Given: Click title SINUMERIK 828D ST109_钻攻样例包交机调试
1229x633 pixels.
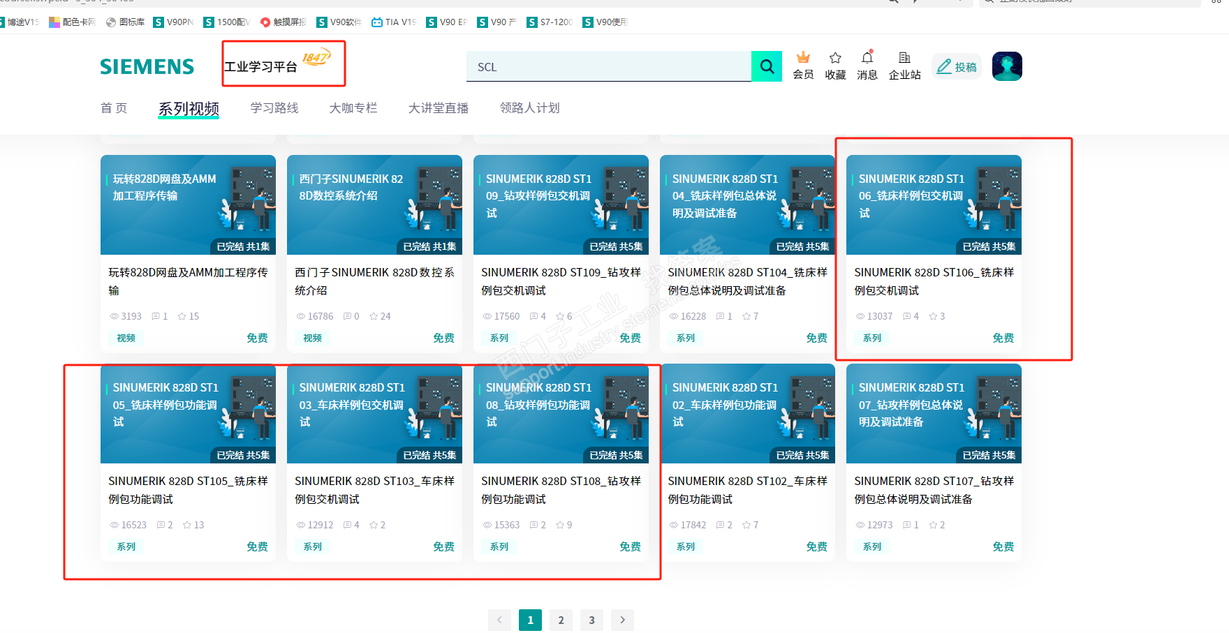Looking at the screenshot, I should pyautogui.click(x=561, y=281).
